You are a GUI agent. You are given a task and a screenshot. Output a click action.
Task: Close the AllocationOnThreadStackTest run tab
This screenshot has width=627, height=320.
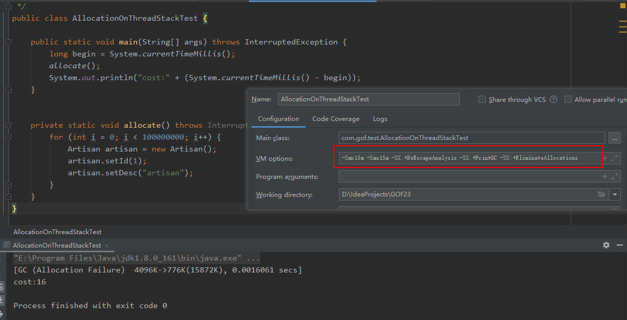[107, 246]
